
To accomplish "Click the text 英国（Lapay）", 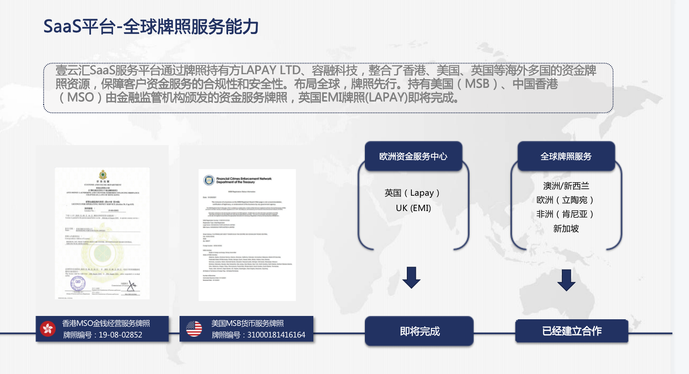I will (x=412, y=193).
